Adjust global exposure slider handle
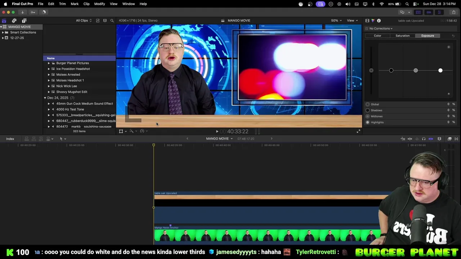This screenshot has height=259, width=461. point(371,71)
